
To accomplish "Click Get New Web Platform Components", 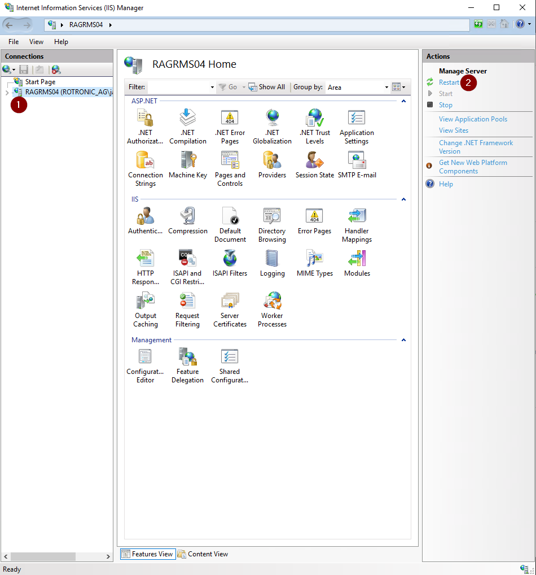I will click(x=473, y=167).
